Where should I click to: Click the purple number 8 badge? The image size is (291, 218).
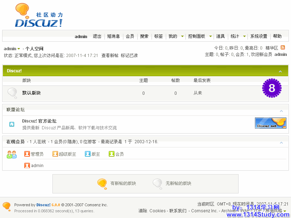pos(272,88)
